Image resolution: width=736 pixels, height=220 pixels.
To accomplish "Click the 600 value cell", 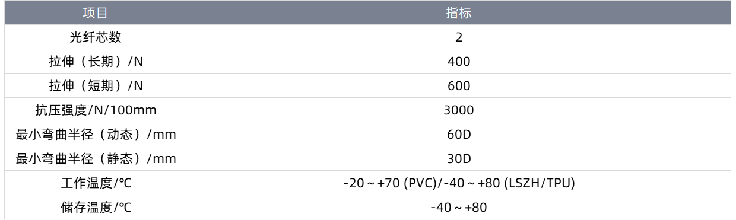I will click(x=459, y=85).
